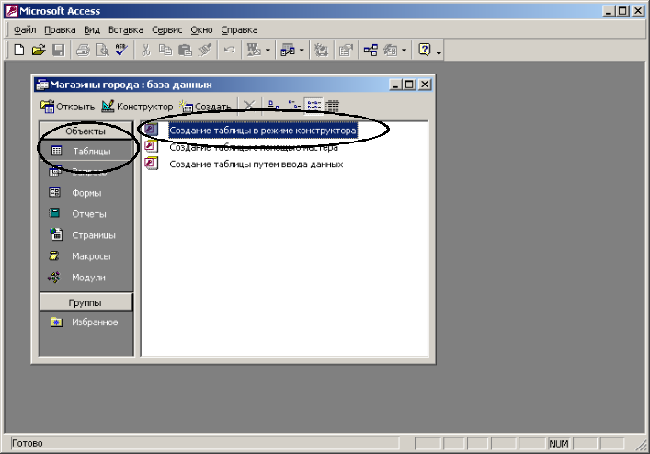
Task: Open the Правка menu
Action: coord(60,29)
